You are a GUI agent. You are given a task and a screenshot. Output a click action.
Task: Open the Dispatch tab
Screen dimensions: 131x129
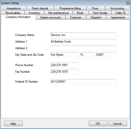click(x=96, y=17)
